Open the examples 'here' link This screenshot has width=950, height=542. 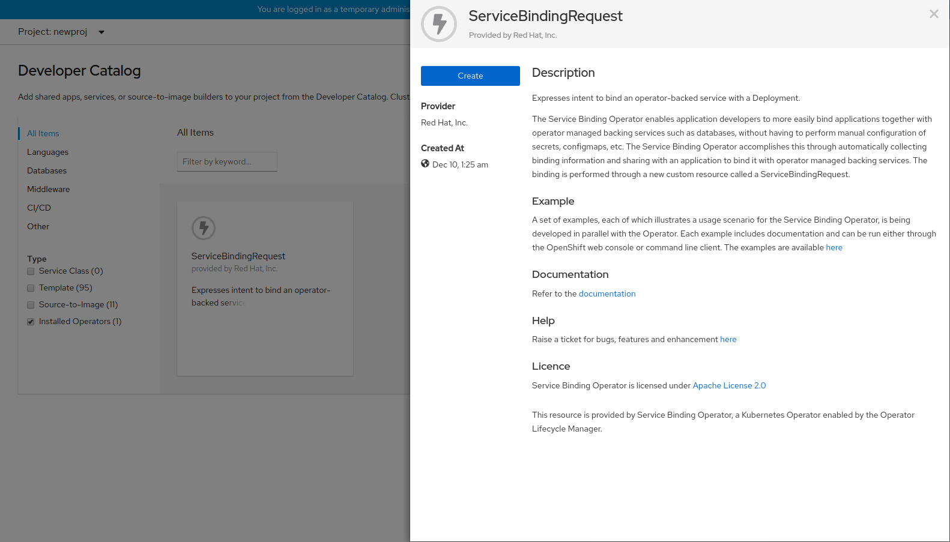tap(834, 247)
